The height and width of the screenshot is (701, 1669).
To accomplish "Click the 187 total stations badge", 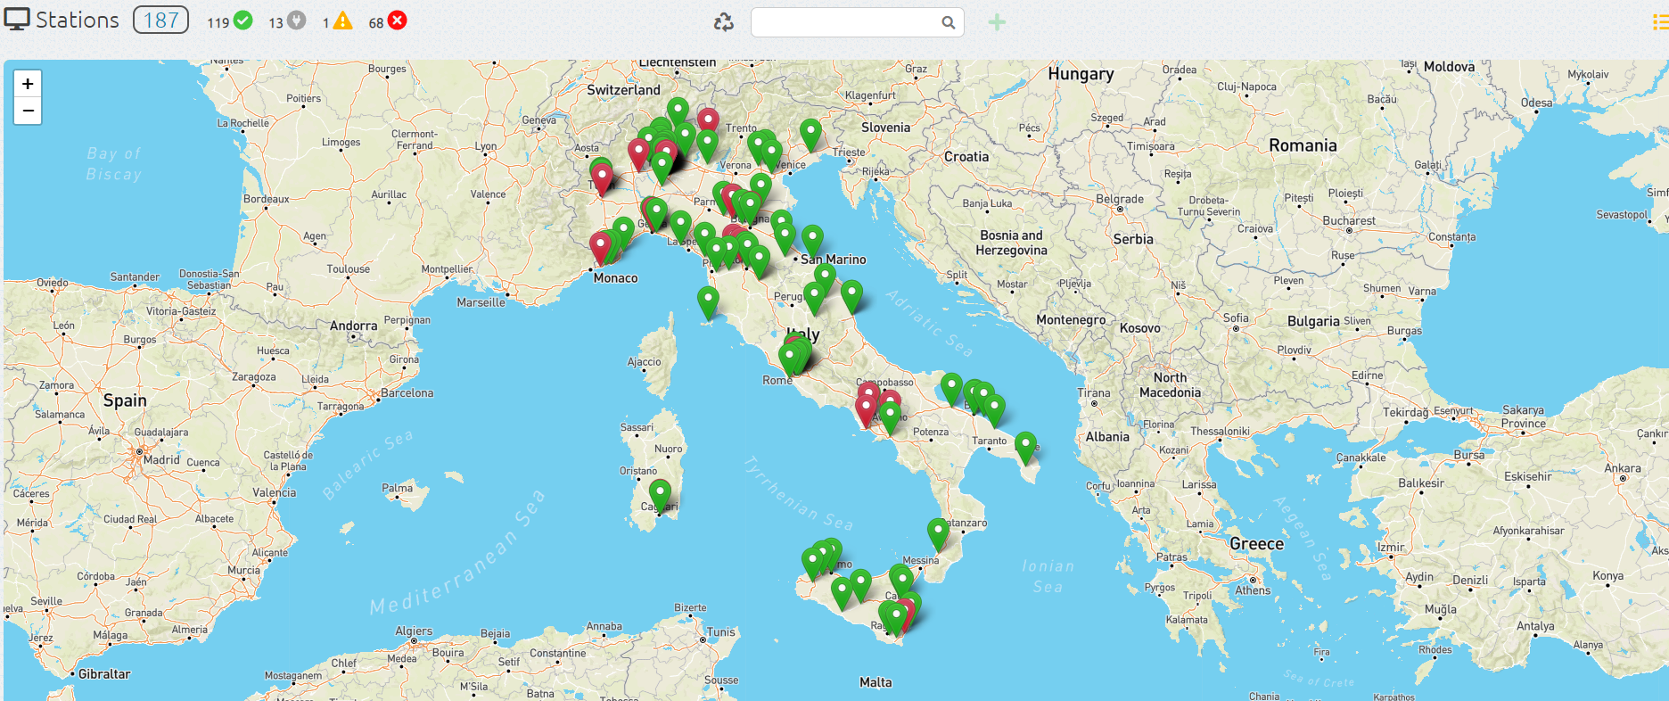I will coord(160,20).
